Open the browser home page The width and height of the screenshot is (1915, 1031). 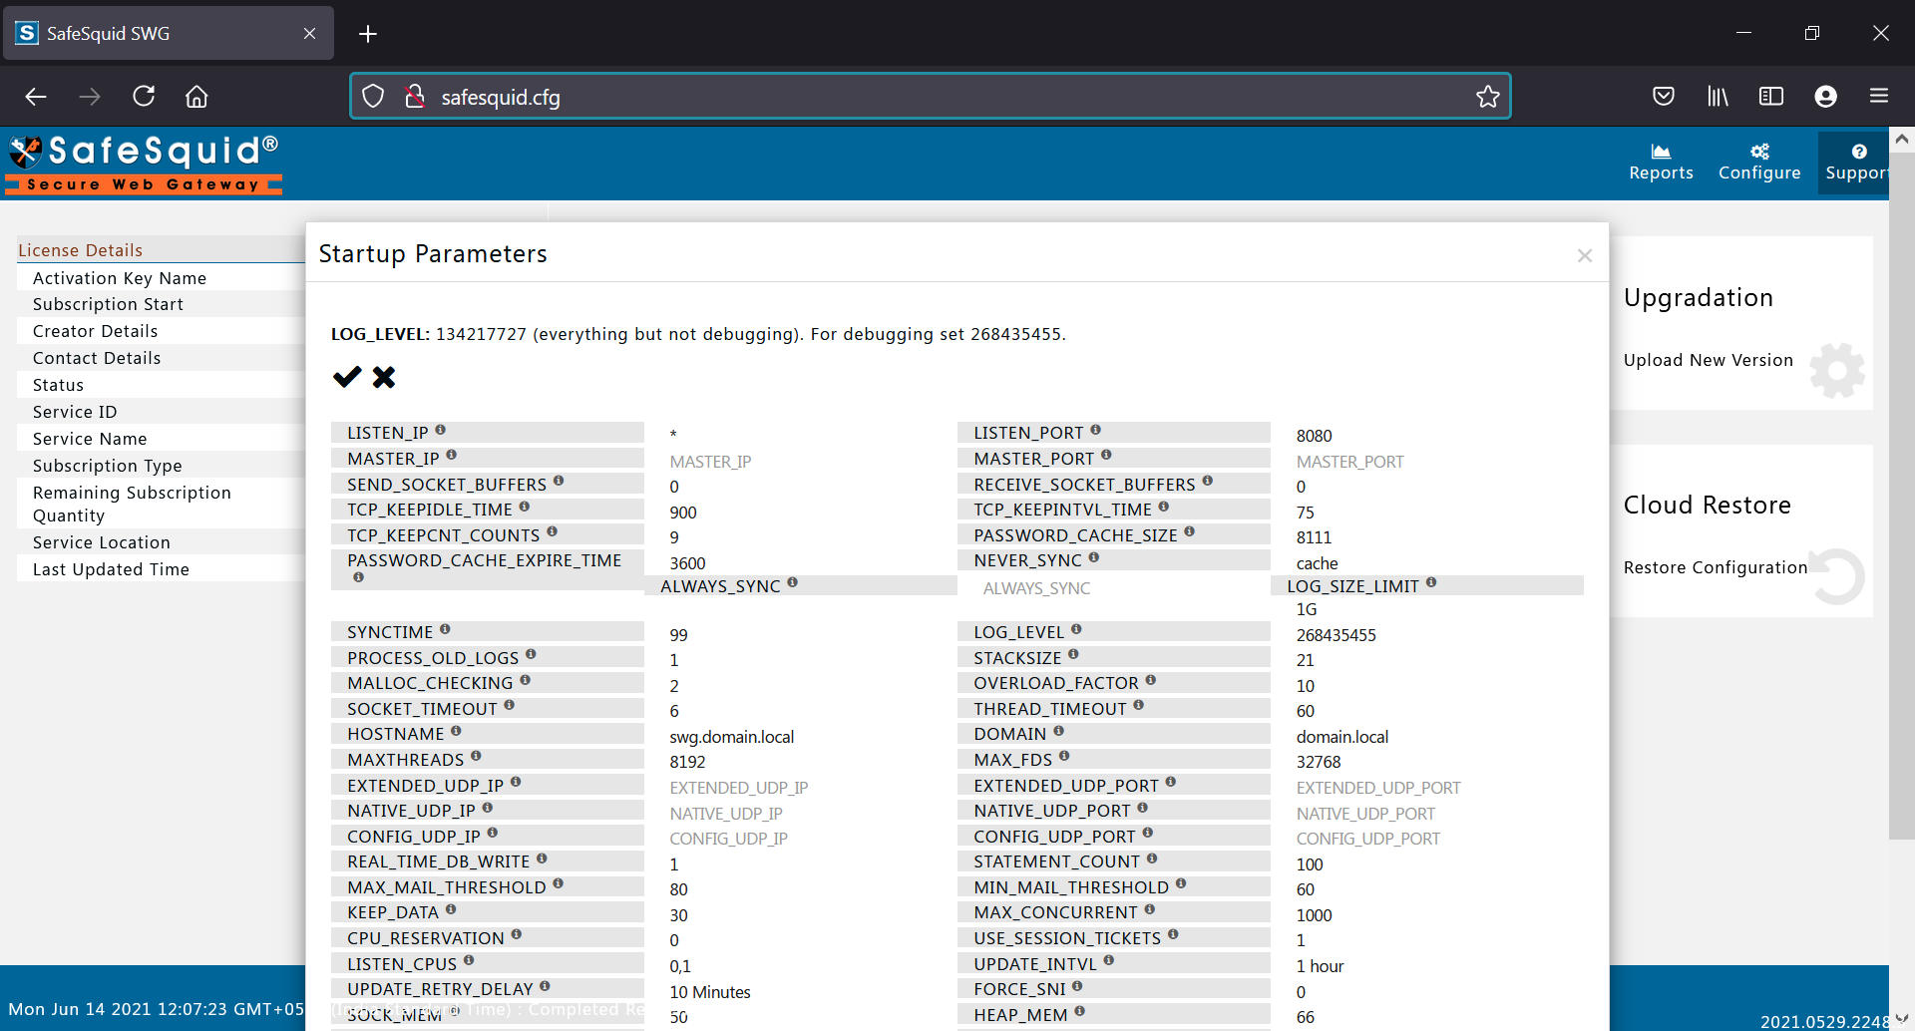(196, 96)
